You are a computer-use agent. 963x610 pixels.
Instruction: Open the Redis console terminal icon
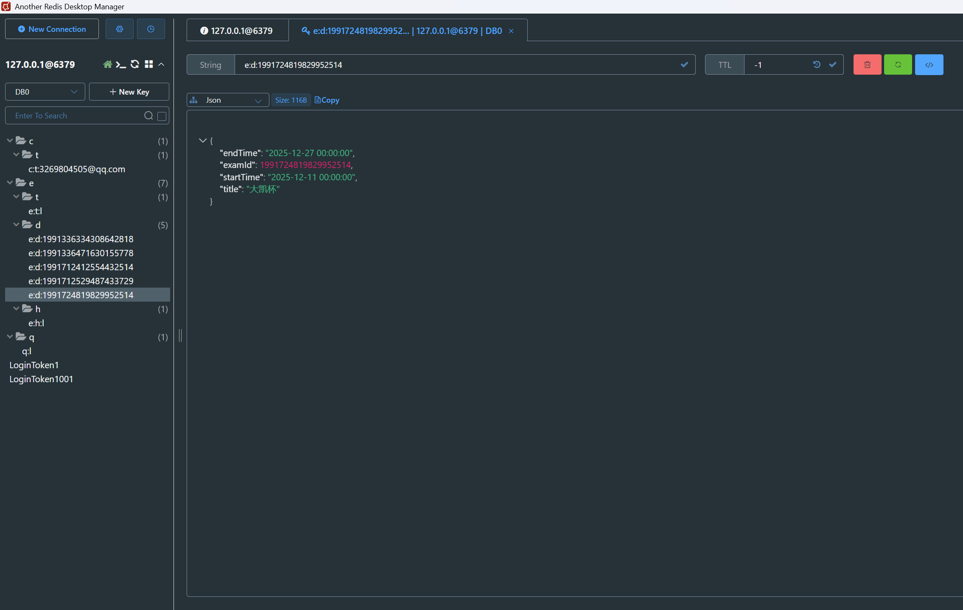pyautogui.click(x=121, y=64)
